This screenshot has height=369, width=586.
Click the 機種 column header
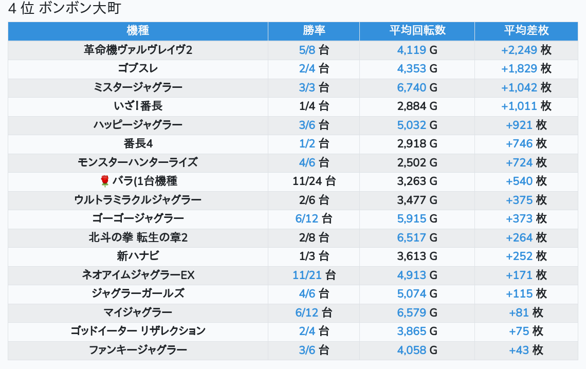[138, 30]
